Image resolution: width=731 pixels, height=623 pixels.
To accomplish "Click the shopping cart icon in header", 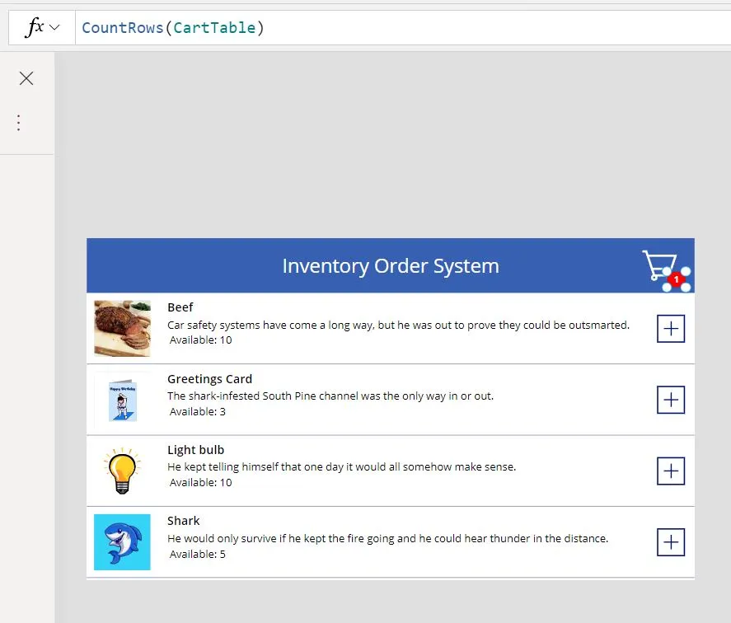I will click(x=659, y=264).
